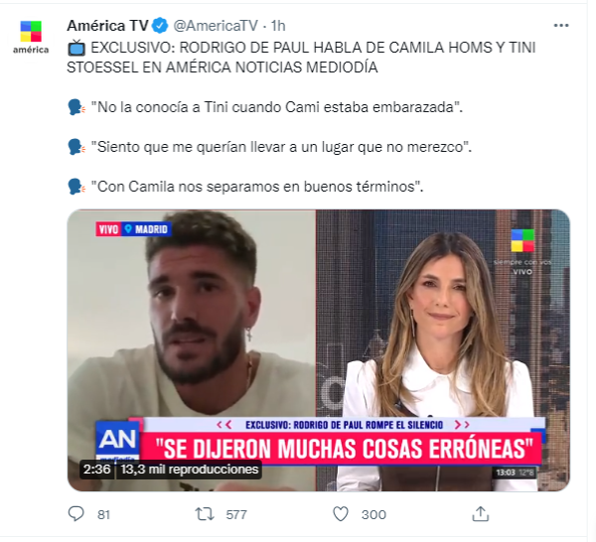Click the 2:36 duration badge
Viewport: 596px width, 542px height.
[97, 470]
